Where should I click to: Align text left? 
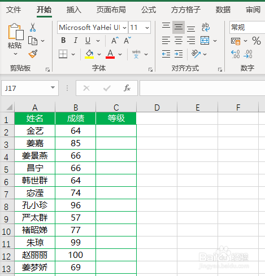166,41
